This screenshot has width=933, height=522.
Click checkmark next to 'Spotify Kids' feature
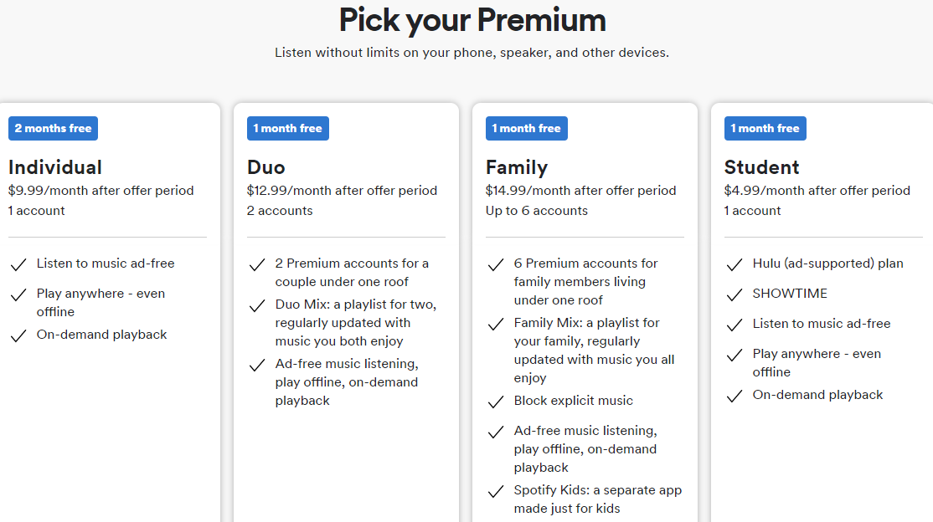point(496,492)
